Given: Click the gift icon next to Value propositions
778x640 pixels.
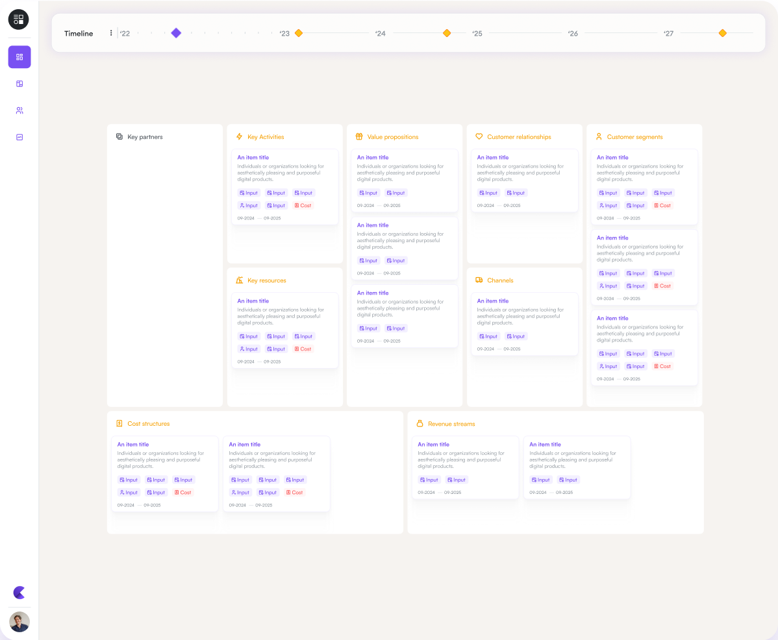Looking at the screenshot, I should (358, 137).
